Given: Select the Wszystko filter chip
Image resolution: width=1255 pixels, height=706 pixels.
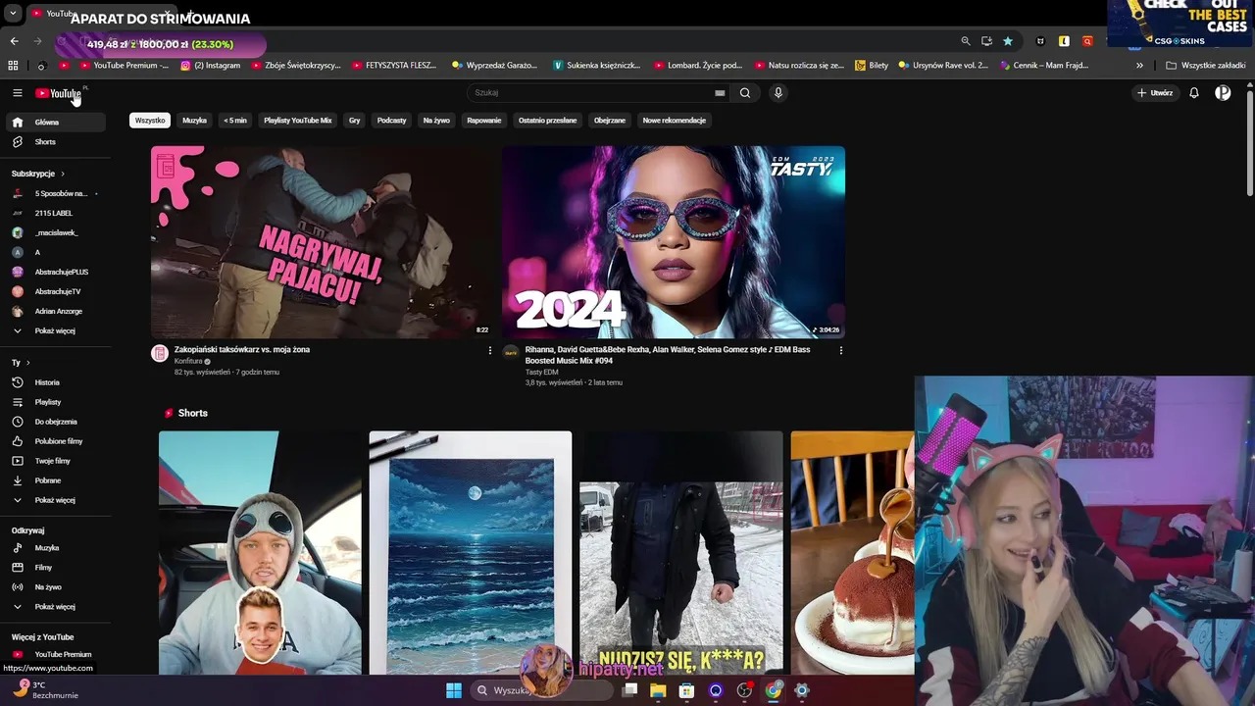Looking at the screenshot, I should point(150,121).
